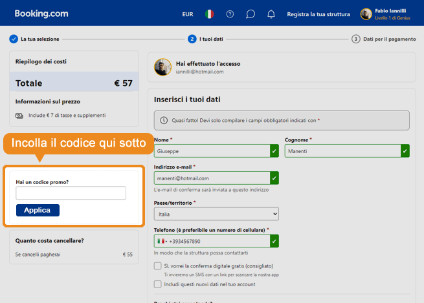This screenshot has height=303, width=424.
Task: Open the help question mark icon
Action: point(230,14)
